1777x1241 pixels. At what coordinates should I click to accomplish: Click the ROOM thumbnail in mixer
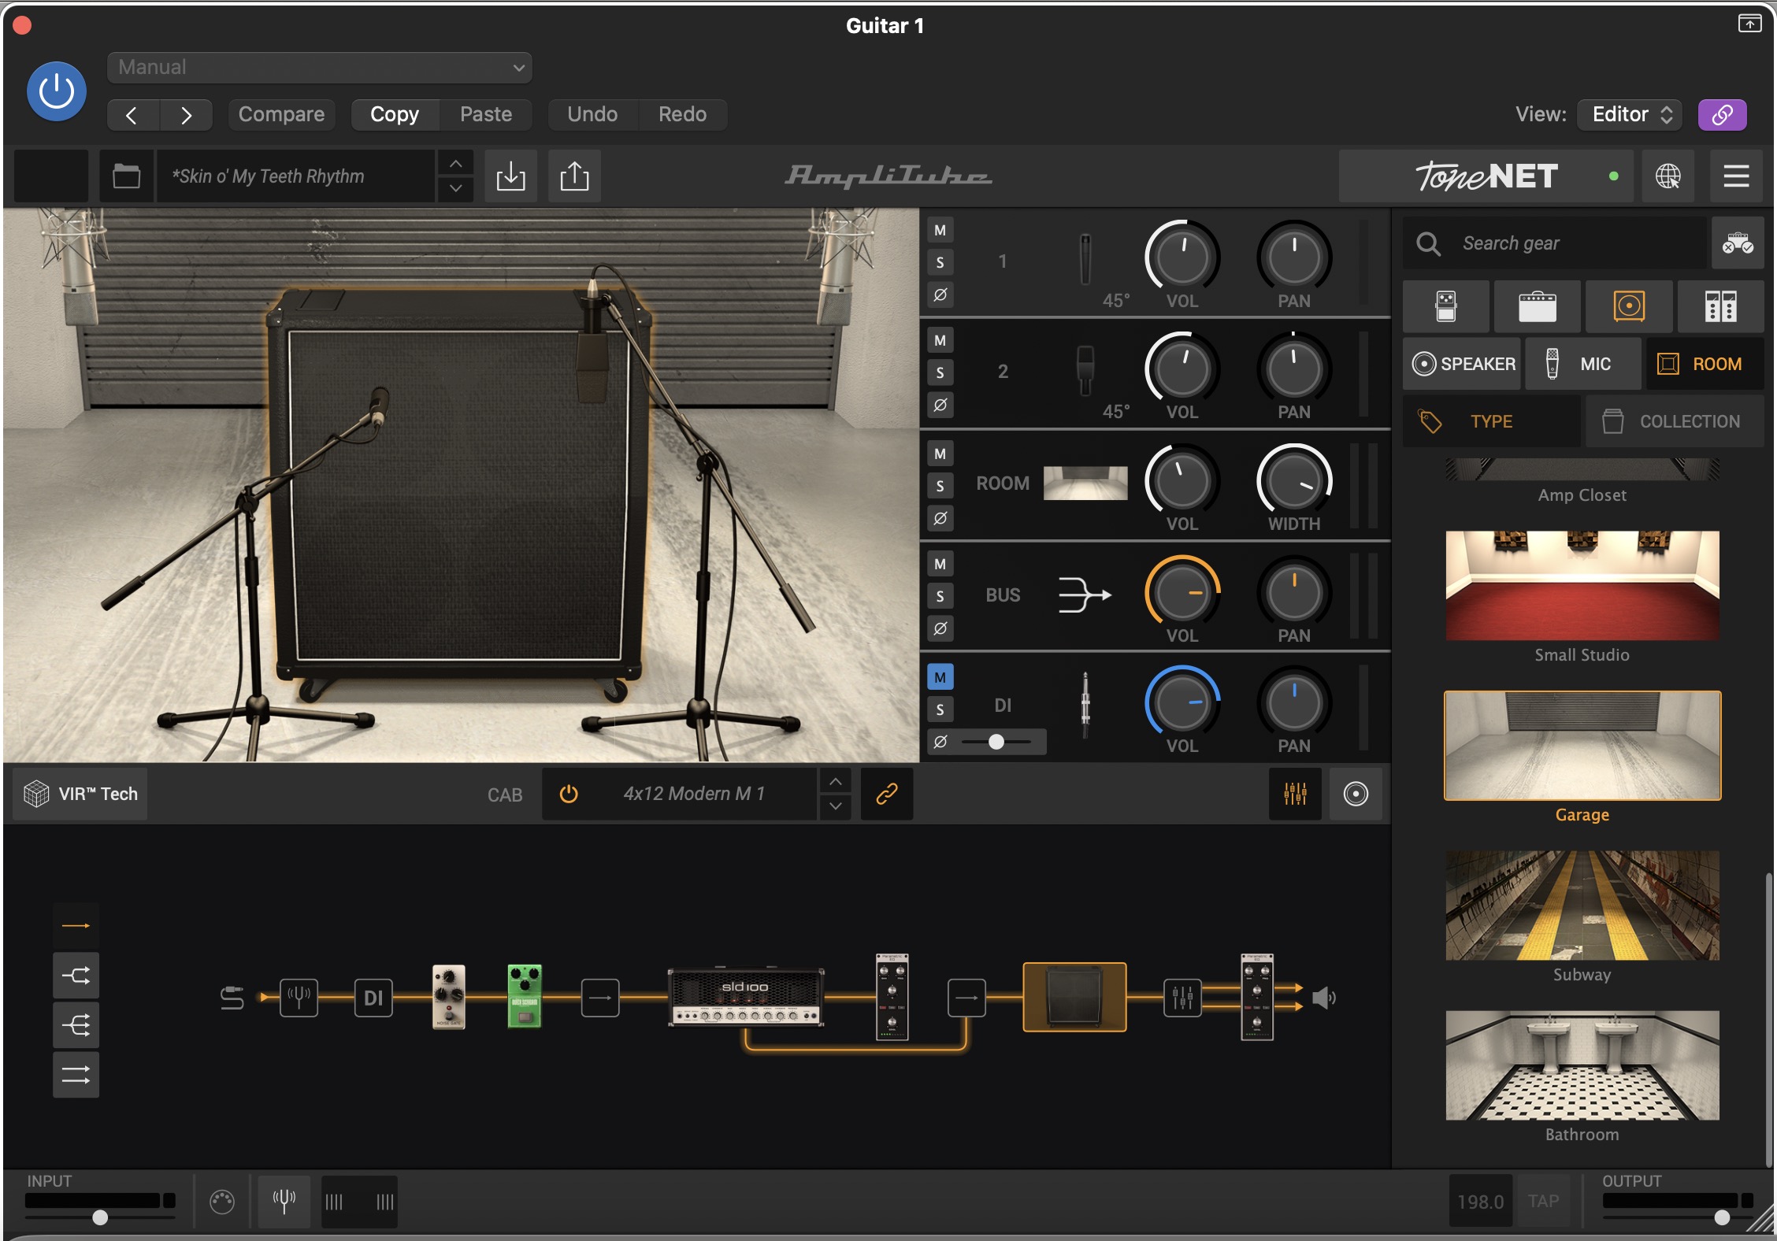coord(1085,483)
